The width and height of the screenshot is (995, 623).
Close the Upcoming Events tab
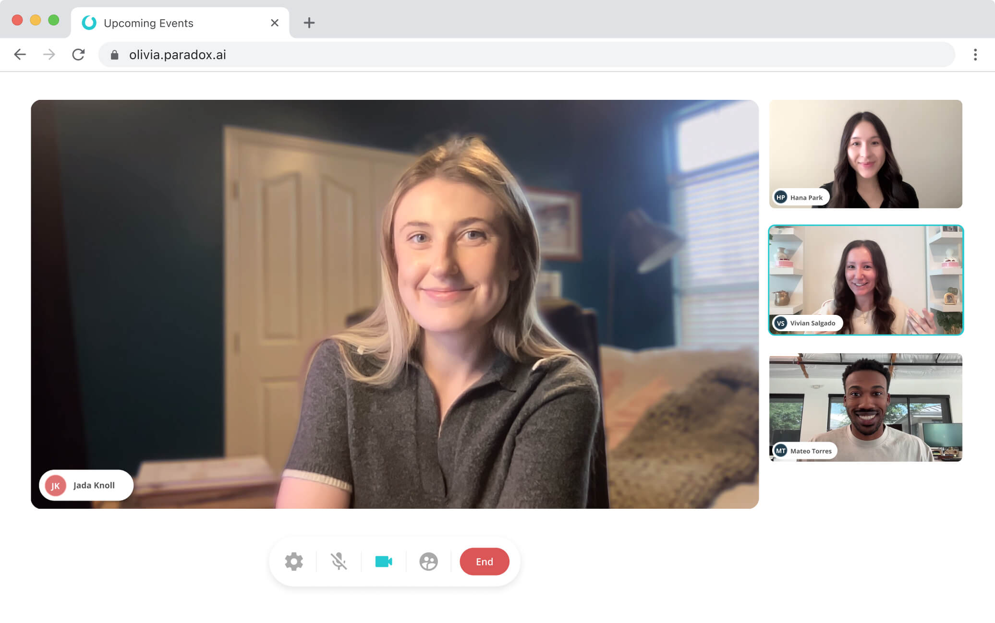pos(274,23)
